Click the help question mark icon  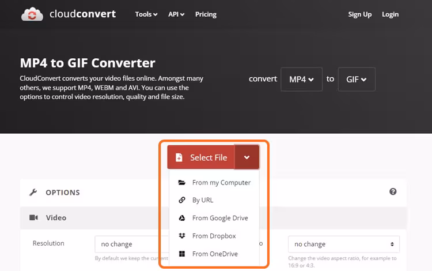tap(393, 191)
